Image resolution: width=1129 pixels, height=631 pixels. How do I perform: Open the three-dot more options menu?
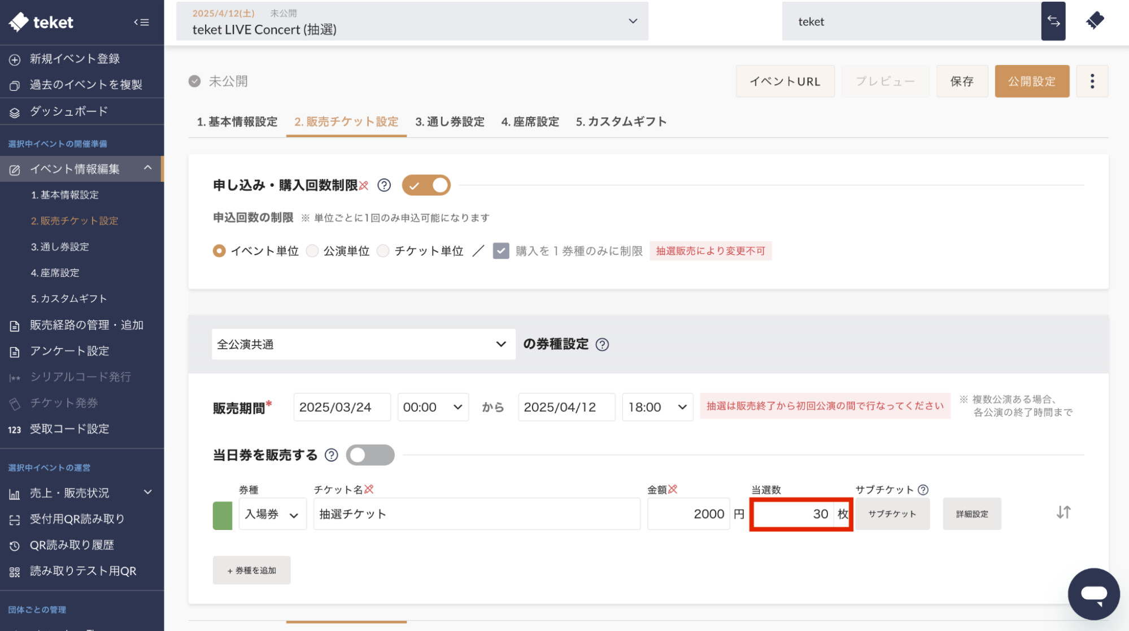click(1092, 81)
